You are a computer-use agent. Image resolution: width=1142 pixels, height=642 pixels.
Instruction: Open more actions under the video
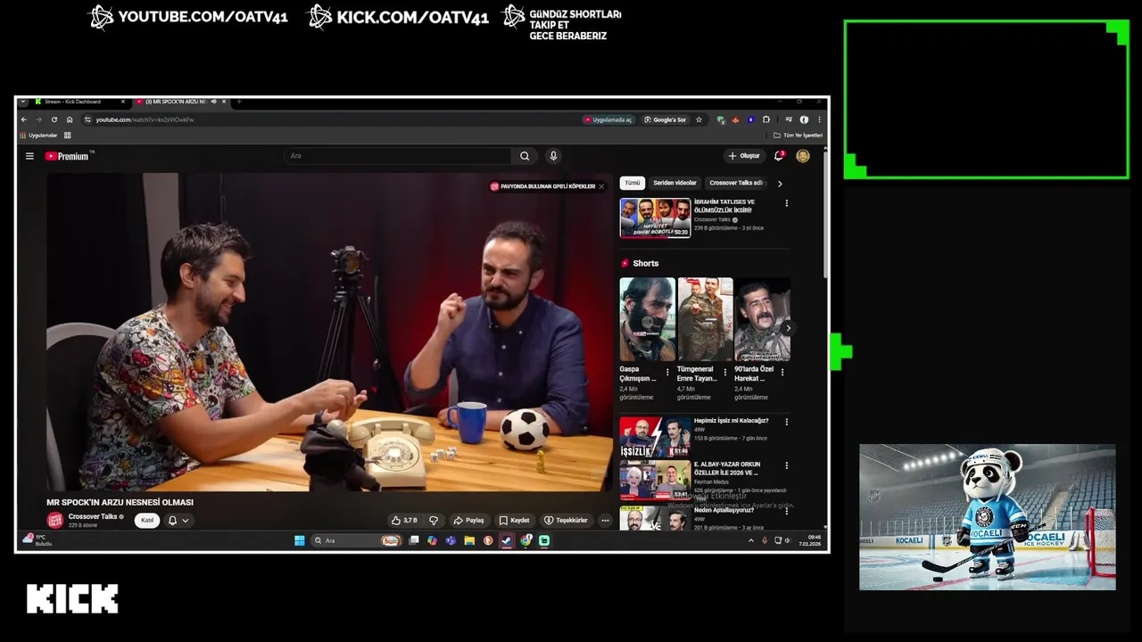605,520
